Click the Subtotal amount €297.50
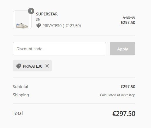This screenshot has height=128, width=151. point(128,87)
